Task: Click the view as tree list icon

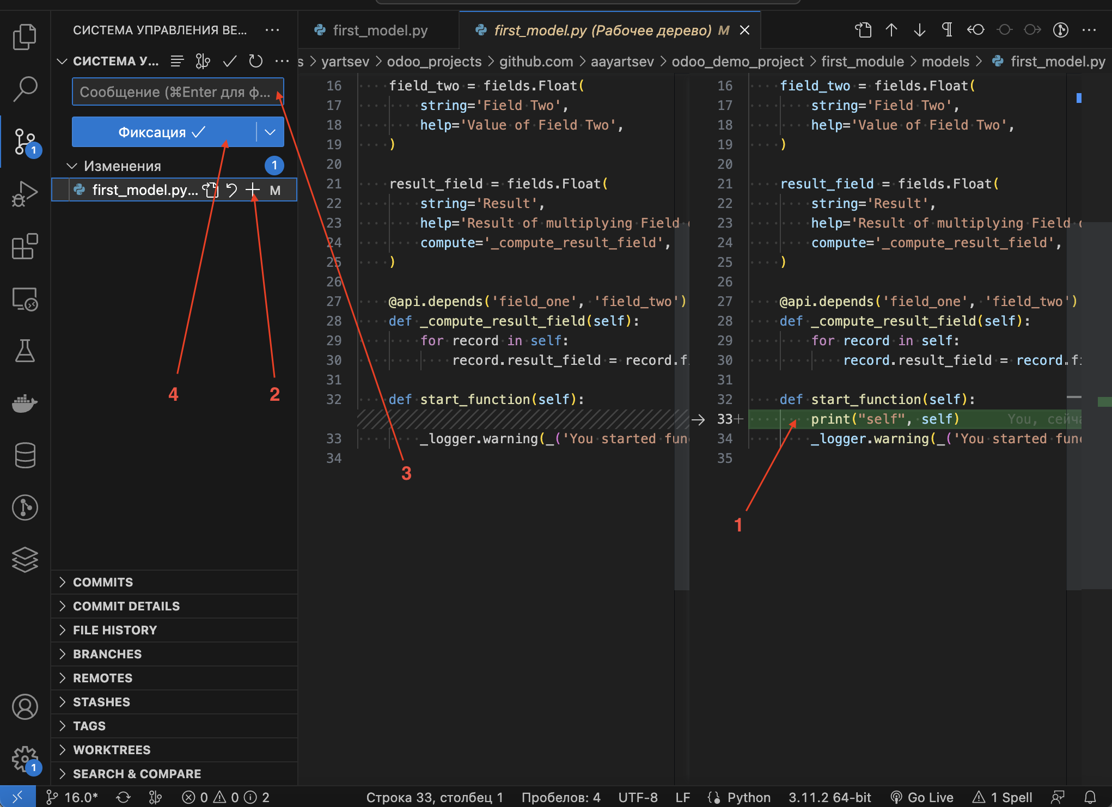Action: [x=176, y=61]
